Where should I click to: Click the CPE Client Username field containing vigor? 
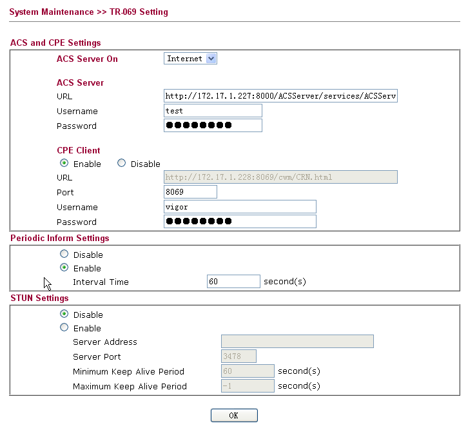coord(240,206)
